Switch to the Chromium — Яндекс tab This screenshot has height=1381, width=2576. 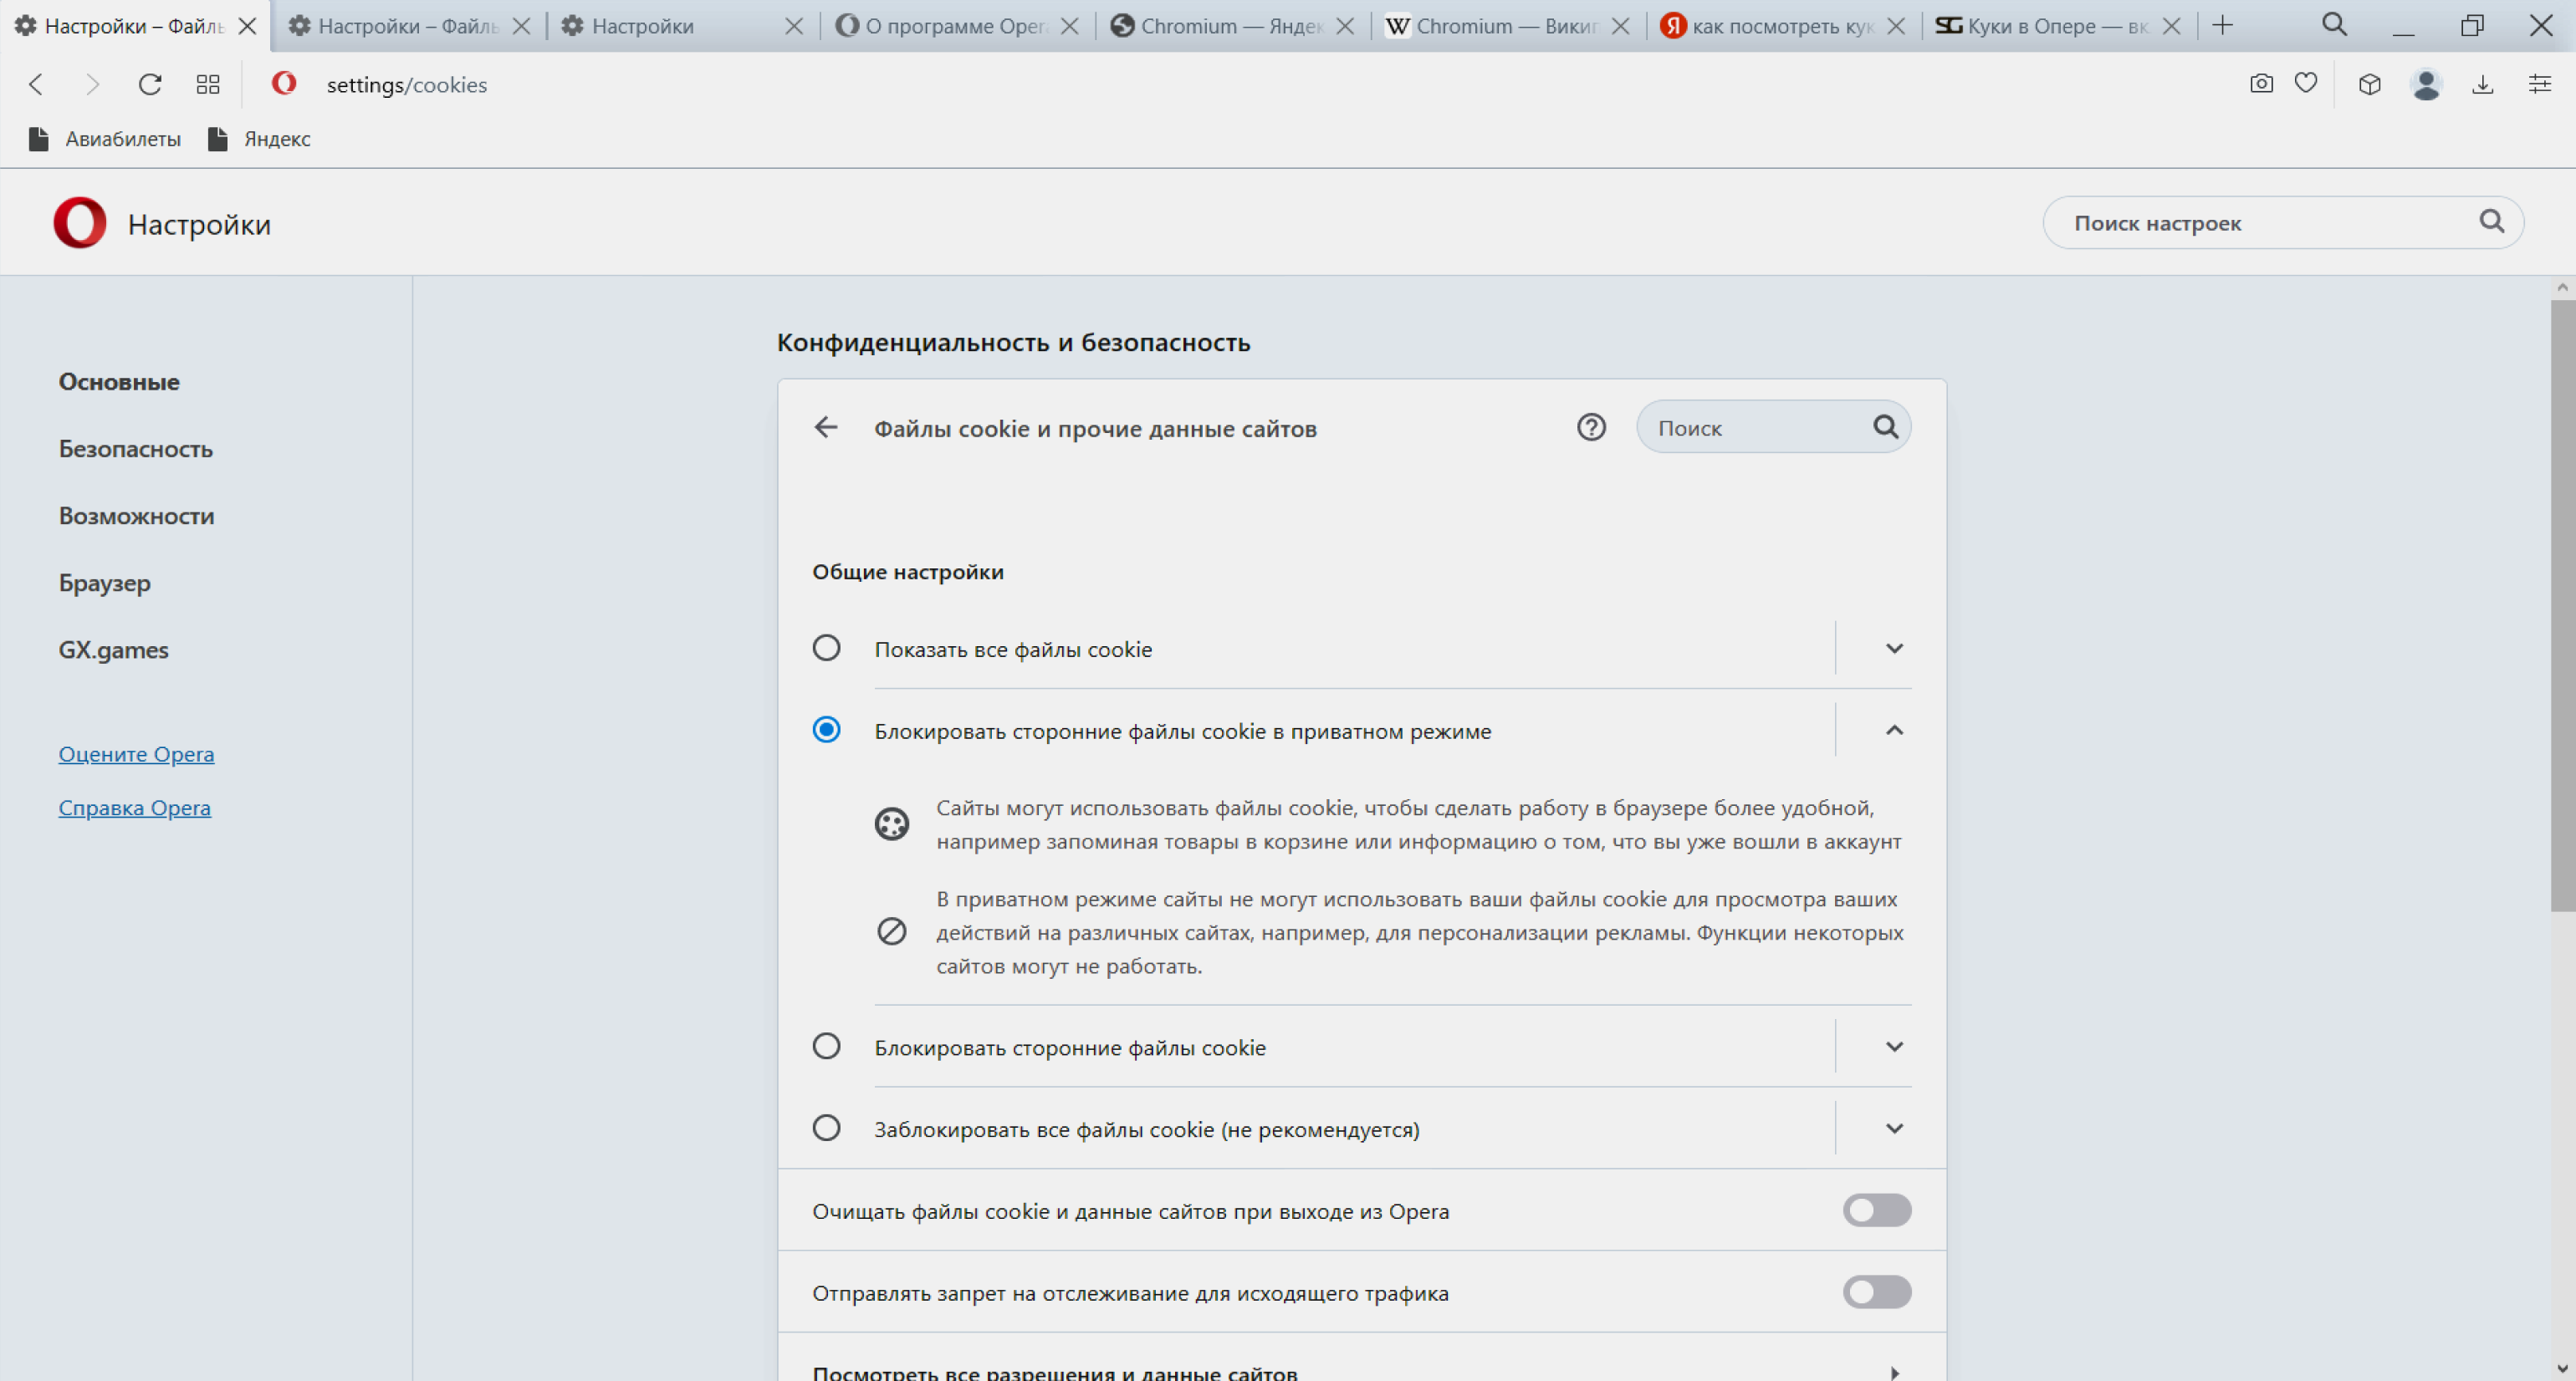1231,26
